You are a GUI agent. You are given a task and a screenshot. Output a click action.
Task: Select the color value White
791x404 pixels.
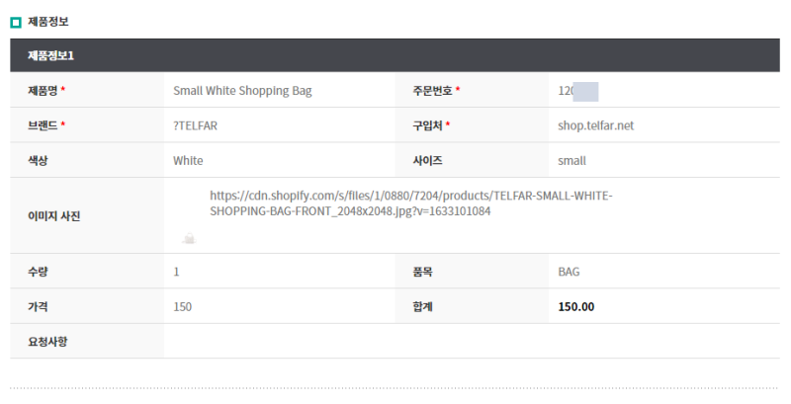click(x=188, y=161)
